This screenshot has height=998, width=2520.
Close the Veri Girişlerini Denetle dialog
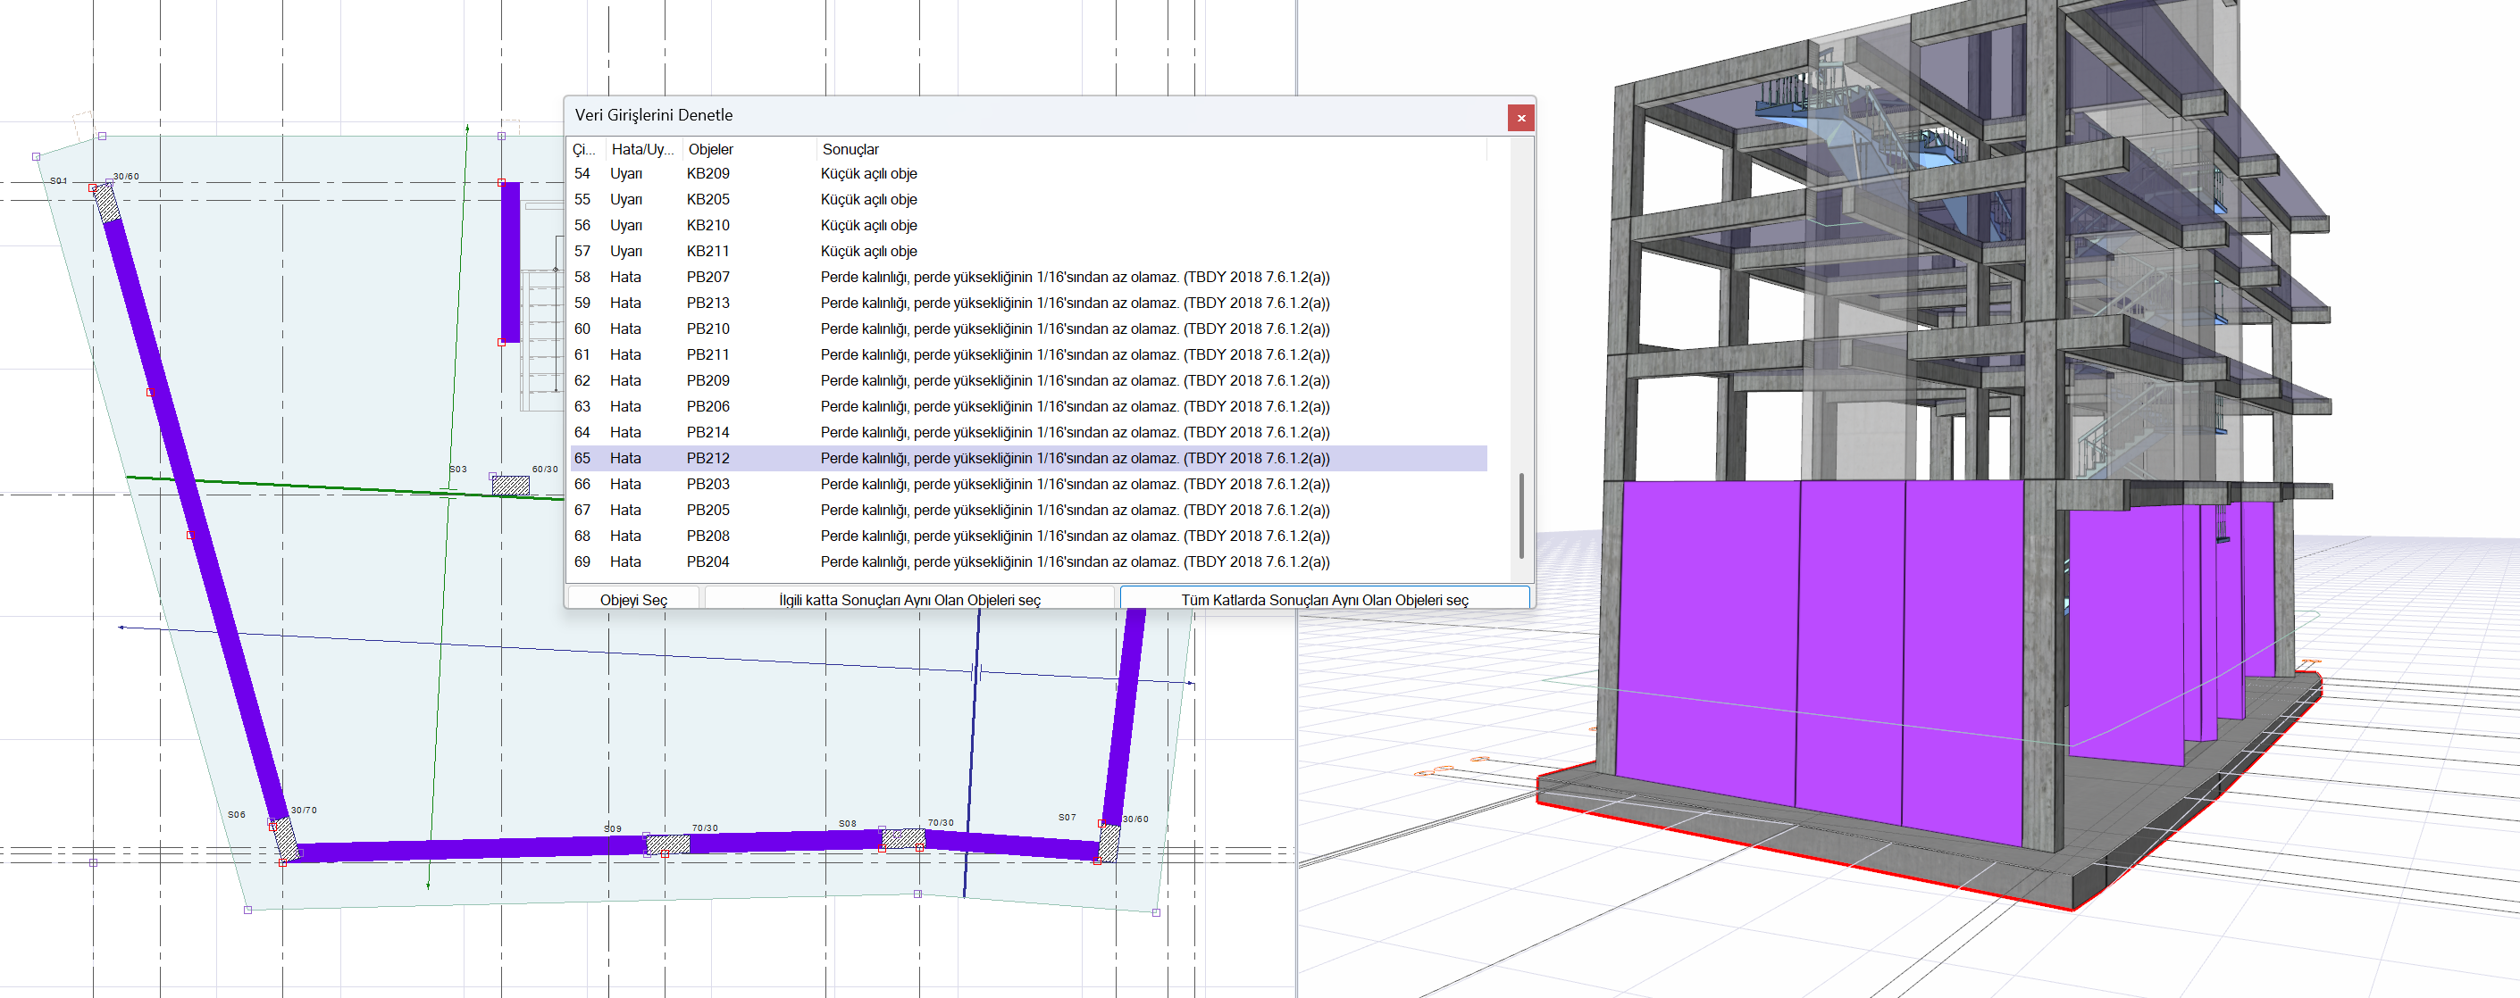coord(1520,118)
